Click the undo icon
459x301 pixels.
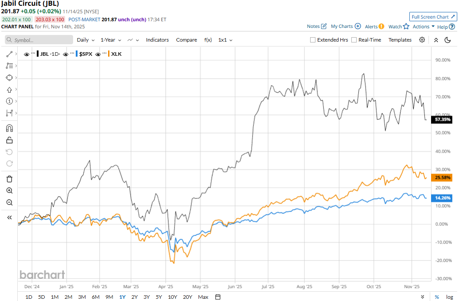[9, 152]
